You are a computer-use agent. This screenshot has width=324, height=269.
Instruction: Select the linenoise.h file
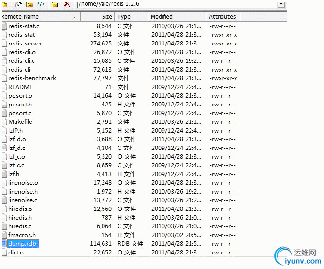click(23, 192)
